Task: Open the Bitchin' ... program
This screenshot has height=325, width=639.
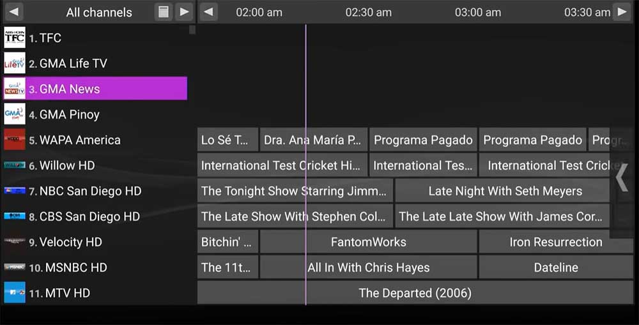Action: (228, 241)
